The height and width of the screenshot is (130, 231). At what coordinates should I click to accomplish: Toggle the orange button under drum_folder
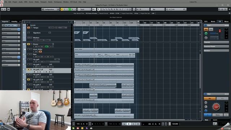click(x=40, y=52)
